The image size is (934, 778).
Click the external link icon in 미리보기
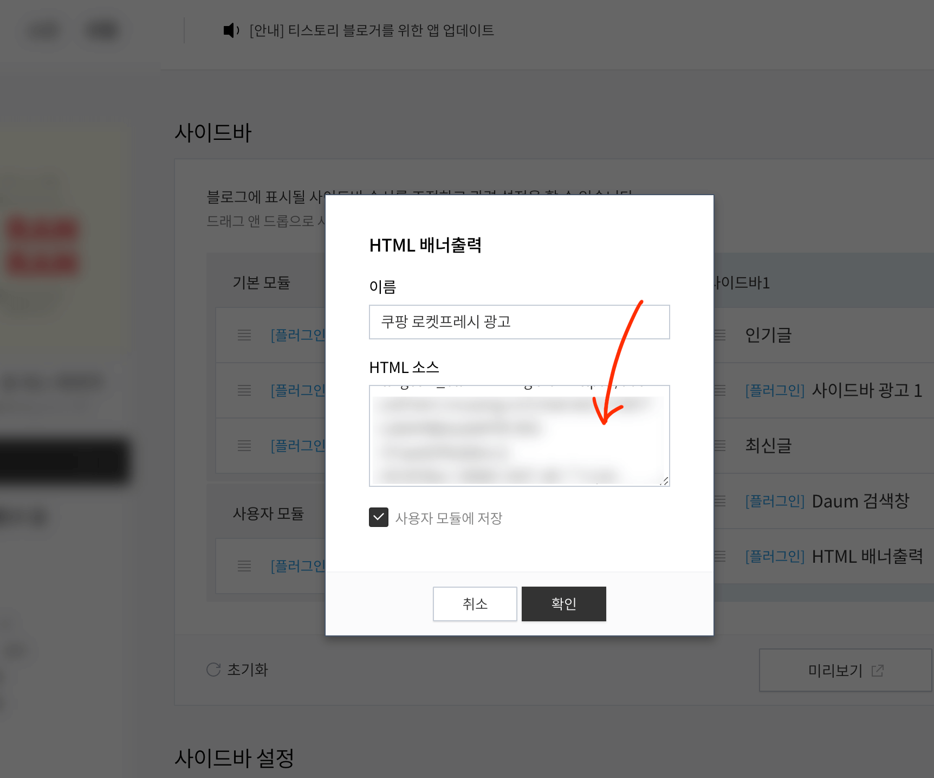click(x=878, y=671)
